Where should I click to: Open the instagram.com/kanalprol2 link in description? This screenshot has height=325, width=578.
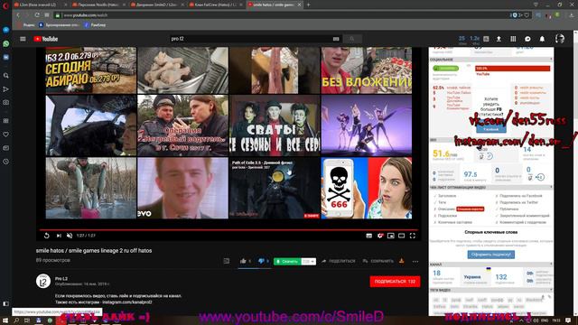[x=127, y=302]
